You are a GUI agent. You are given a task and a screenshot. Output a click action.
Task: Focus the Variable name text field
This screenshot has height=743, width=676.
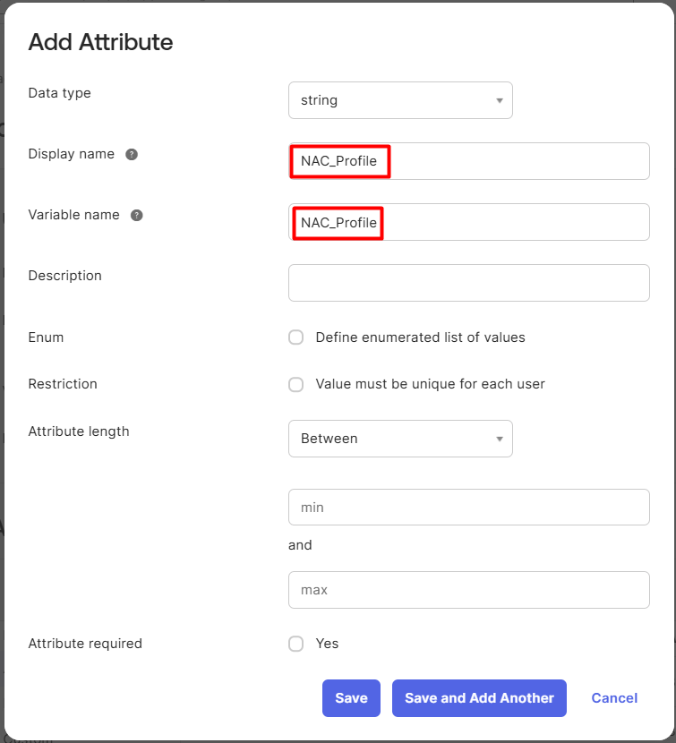pyautogui.click(x=469, y=222)
